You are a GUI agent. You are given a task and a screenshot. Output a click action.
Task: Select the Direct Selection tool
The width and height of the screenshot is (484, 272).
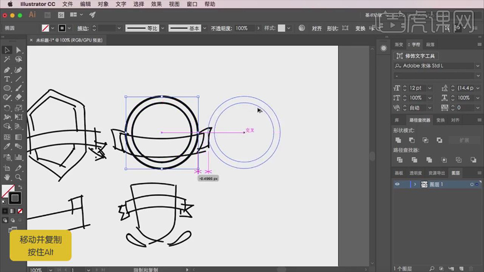(x=19, y=50)
